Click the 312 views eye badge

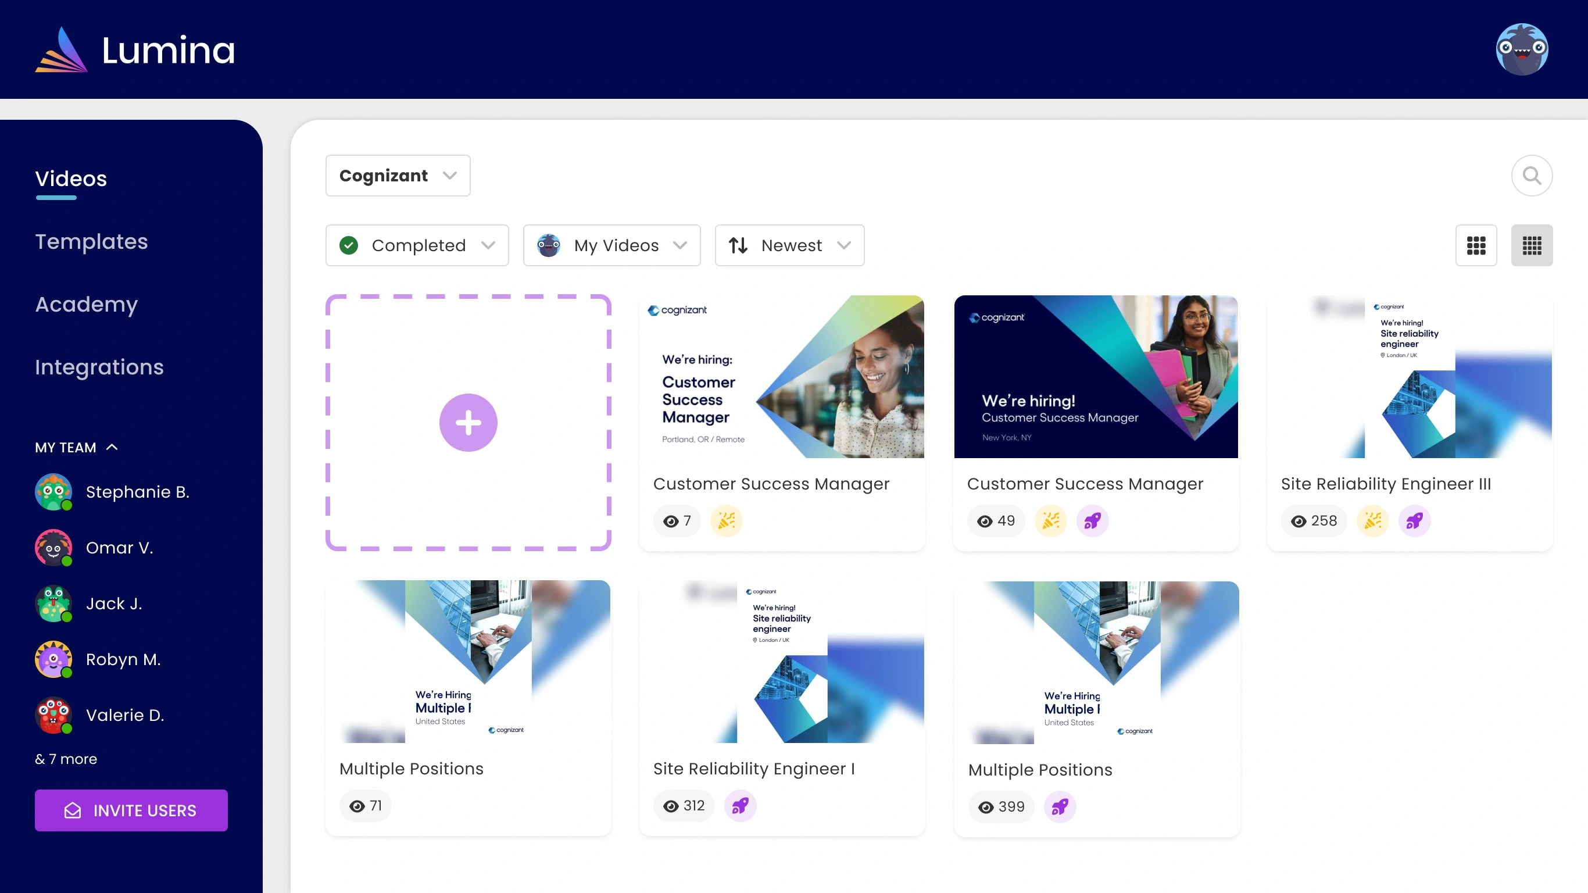click(684, 806)
